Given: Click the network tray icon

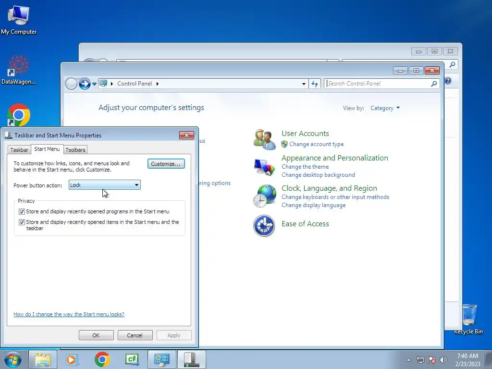Looking at the screenshot, I should (x=420, y=360).
